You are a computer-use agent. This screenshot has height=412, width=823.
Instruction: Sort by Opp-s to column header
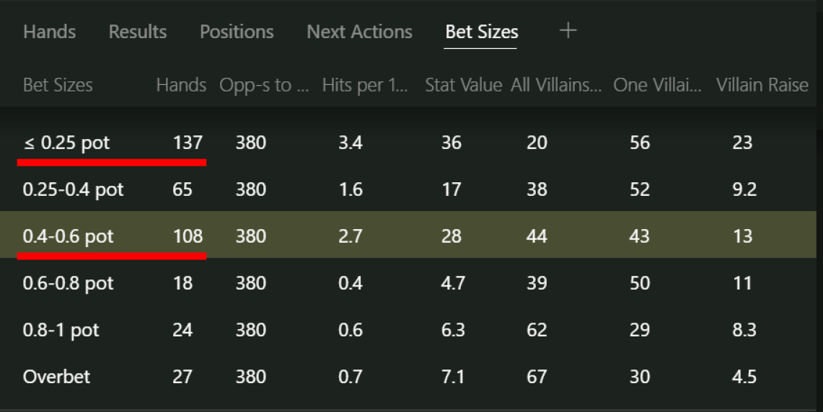[264, 85]
